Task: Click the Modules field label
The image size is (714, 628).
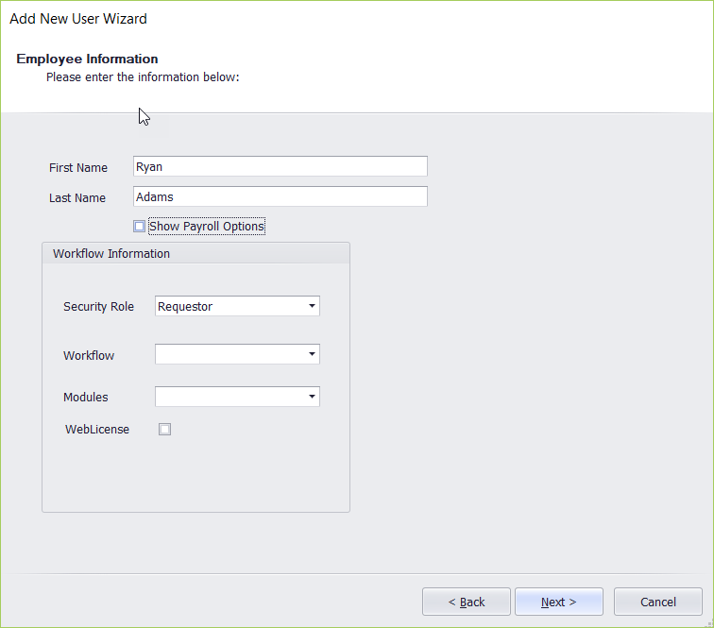Action: [x=86, y=398]
